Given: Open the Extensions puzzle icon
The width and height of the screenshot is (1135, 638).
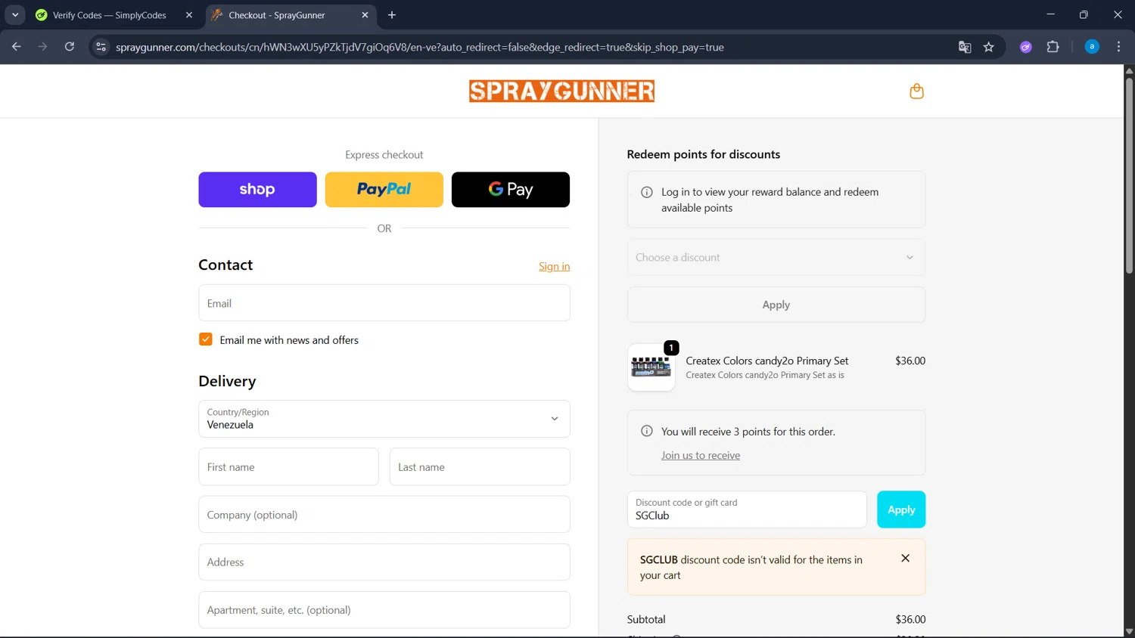Looking at the screenshot, I should point(1053,47).
